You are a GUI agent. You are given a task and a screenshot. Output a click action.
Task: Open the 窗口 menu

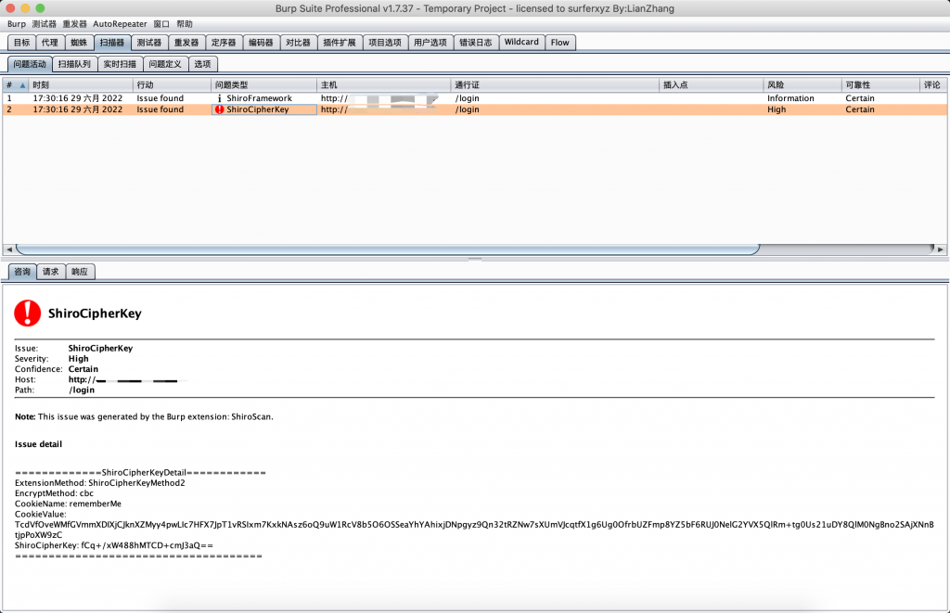tap(161, 24)
